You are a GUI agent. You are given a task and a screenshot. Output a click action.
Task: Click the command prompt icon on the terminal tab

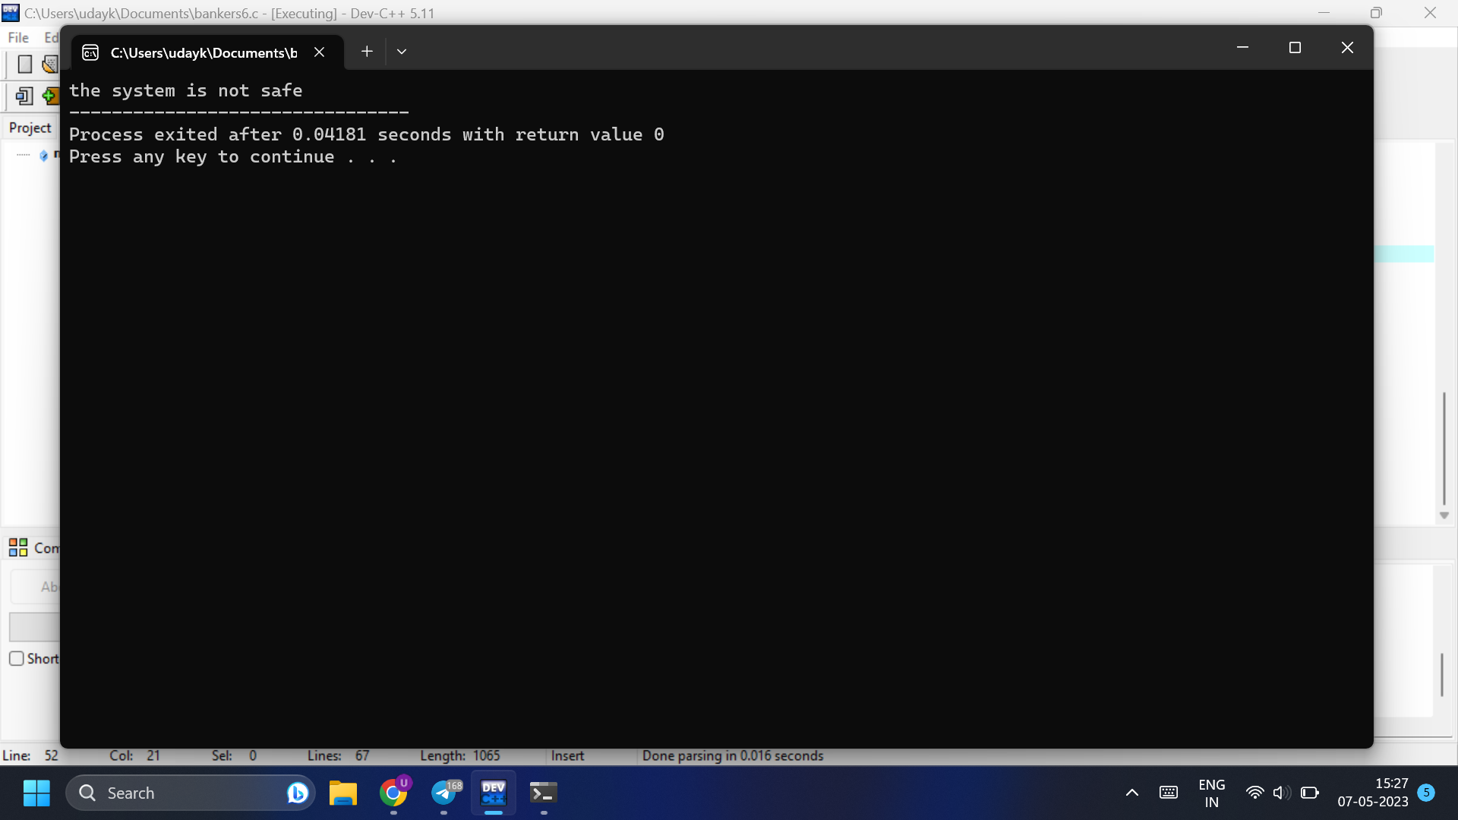90,52
